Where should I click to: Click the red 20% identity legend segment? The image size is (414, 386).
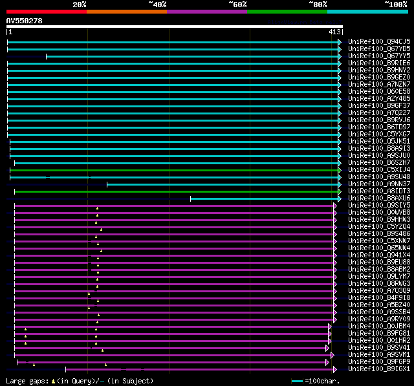pos(47,12)
